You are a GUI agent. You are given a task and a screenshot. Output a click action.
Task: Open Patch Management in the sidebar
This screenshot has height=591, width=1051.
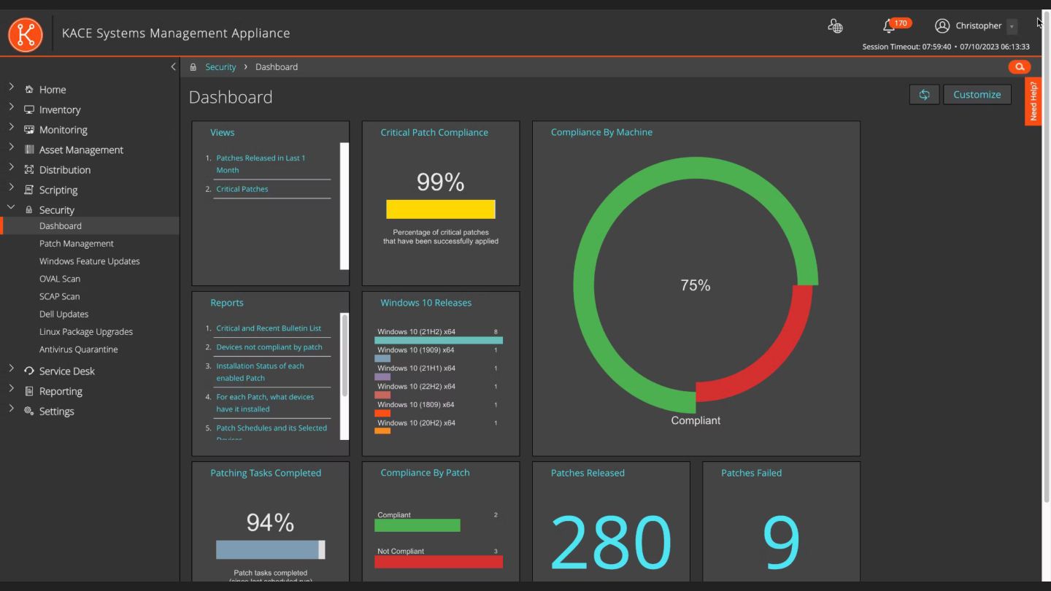coord(77,244)
